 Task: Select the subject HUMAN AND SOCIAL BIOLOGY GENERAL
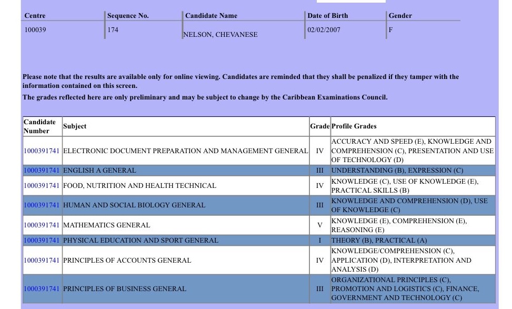point(134,205)
